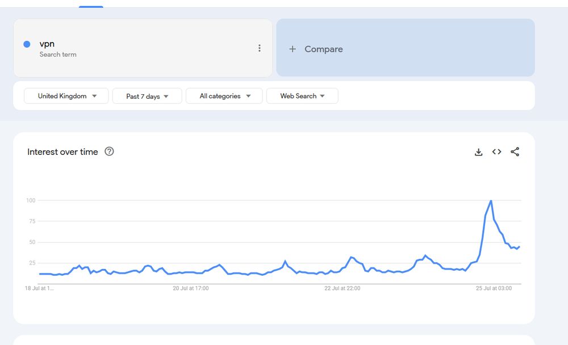Edit the vpn search term field

tap(143, 48)
